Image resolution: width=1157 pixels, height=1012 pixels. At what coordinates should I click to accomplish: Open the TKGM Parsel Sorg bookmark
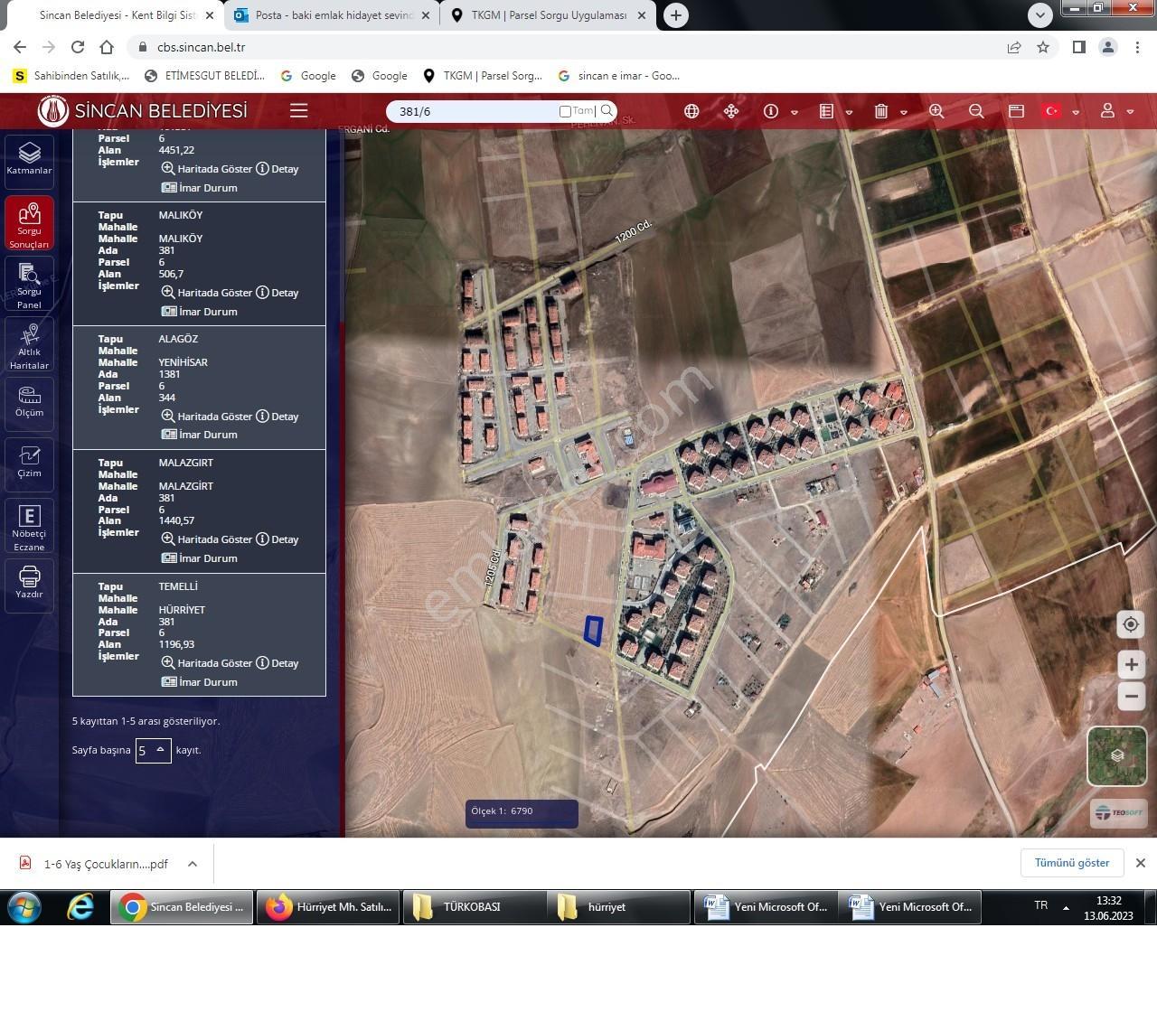(x=483, y=76)
